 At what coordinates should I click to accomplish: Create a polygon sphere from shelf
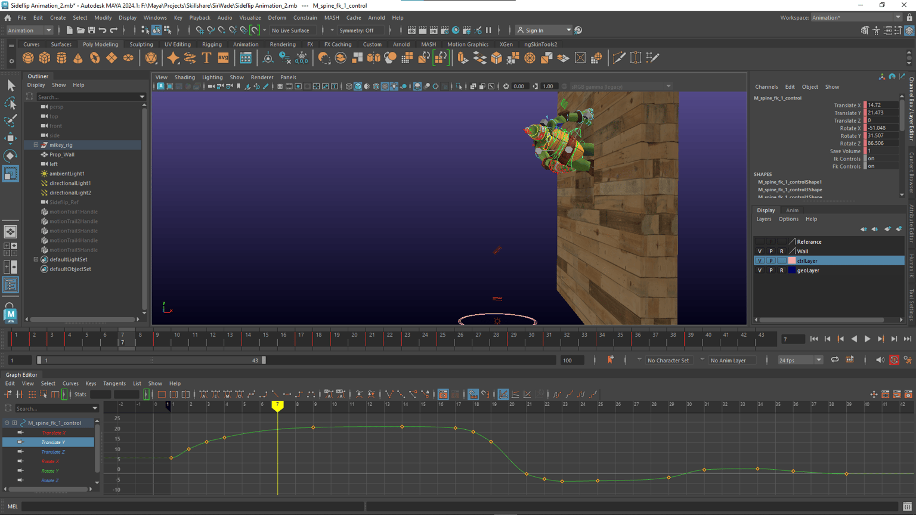[28, 58]
